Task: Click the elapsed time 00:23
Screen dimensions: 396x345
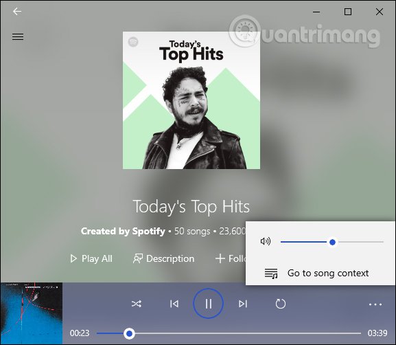Action: [80, 333]
